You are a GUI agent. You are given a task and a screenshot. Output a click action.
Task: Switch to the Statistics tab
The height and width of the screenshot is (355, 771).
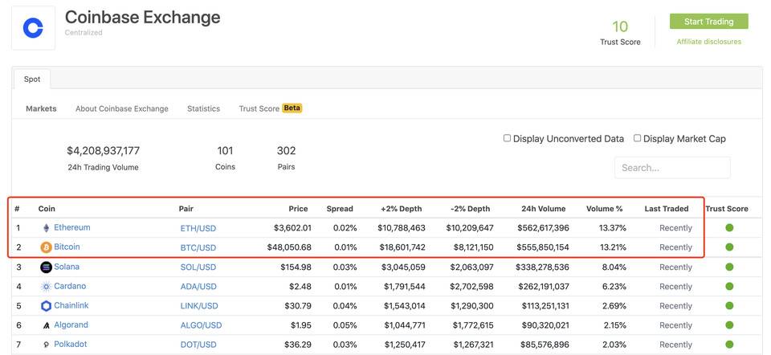coord(203,108)
